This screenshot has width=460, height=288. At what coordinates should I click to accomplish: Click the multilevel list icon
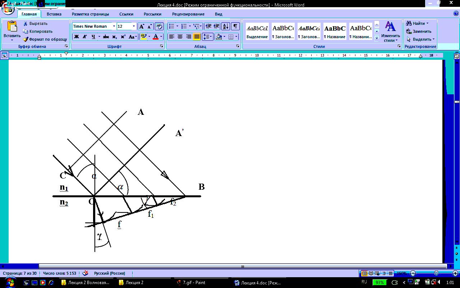(x=196, y=26)
